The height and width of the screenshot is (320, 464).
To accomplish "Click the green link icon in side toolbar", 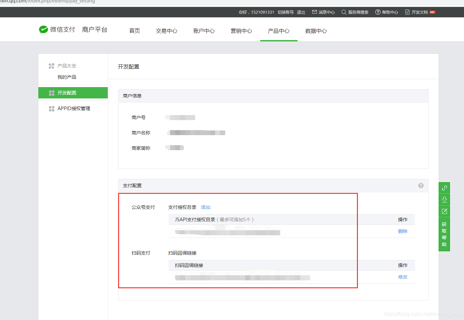I will 444,188.
